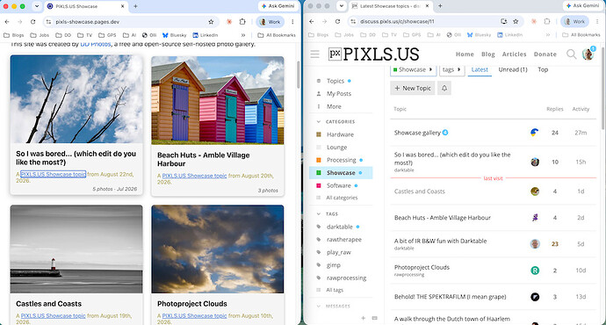Open Donate in PIXLS.US header

[x=545, y=54]
